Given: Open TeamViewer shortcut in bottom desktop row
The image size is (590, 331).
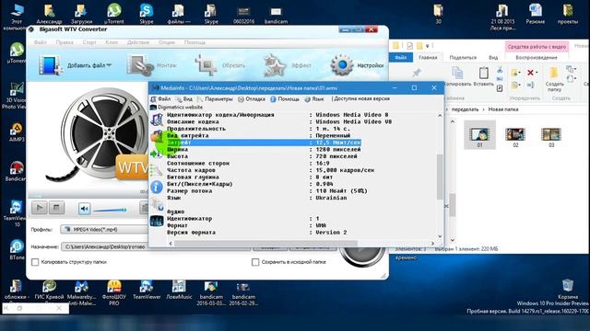Looking at the screenshot, I should 147,290.
